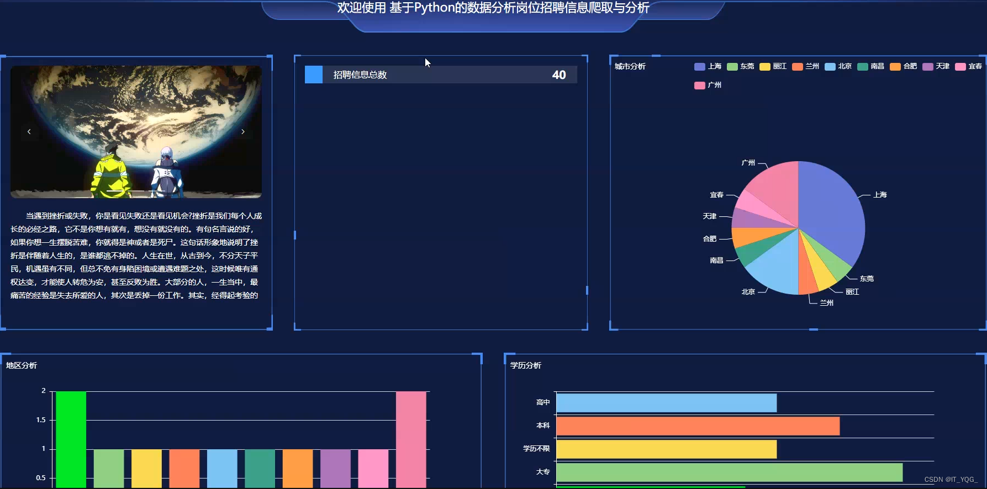This screenshot has width=987, height=489.
Task: Click the 1.5 y-axis value in 地区分析
Action: pos(41,420)
